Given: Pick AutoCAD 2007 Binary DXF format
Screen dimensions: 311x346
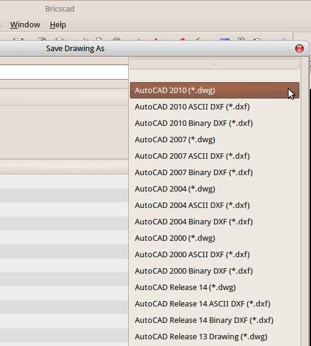Looking at the screenshot, I should click(x=214, y=172).
